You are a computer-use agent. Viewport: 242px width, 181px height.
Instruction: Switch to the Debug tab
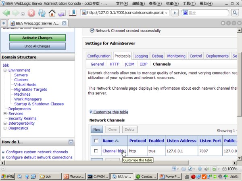(158, 56)
